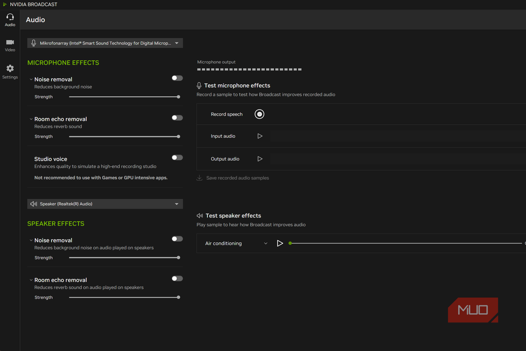Switch to the Video tab
This screenshot has height=351, width=526.
coord(10,45)
